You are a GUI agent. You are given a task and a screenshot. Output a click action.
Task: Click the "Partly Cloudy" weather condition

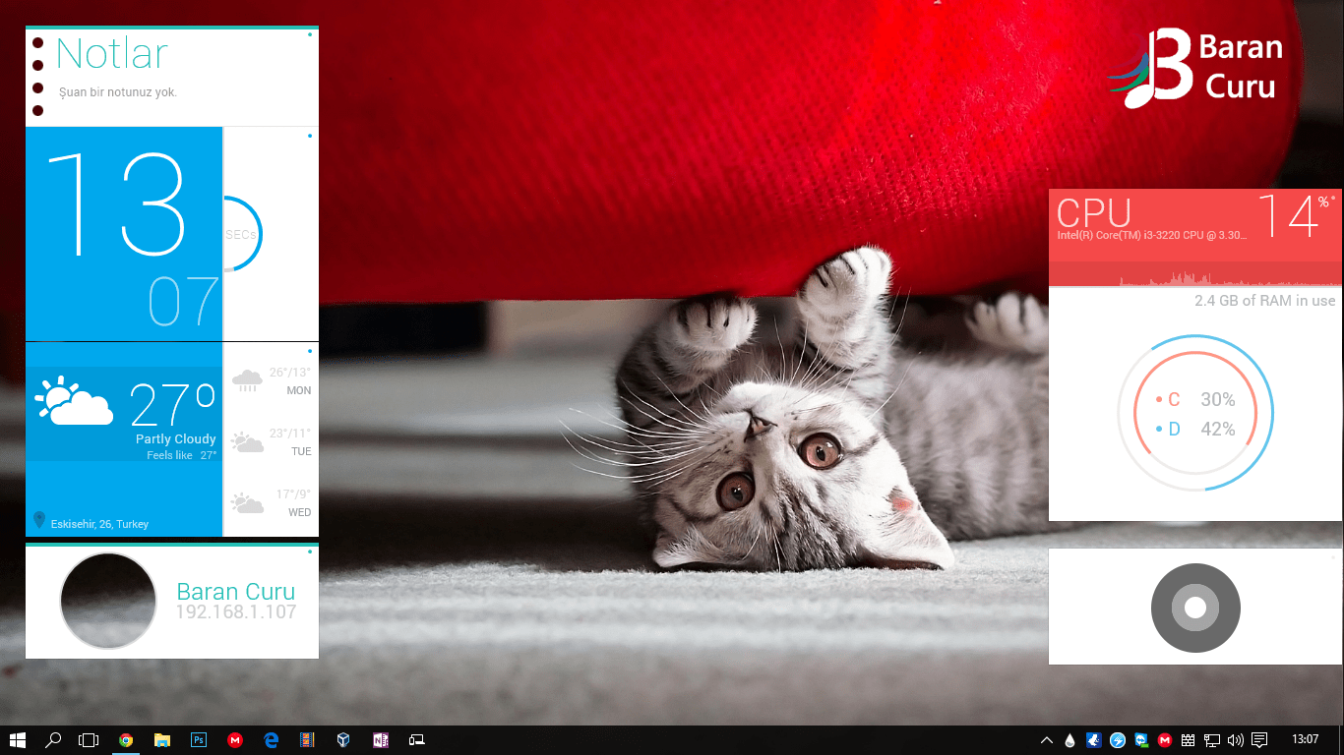click(176, 439)
